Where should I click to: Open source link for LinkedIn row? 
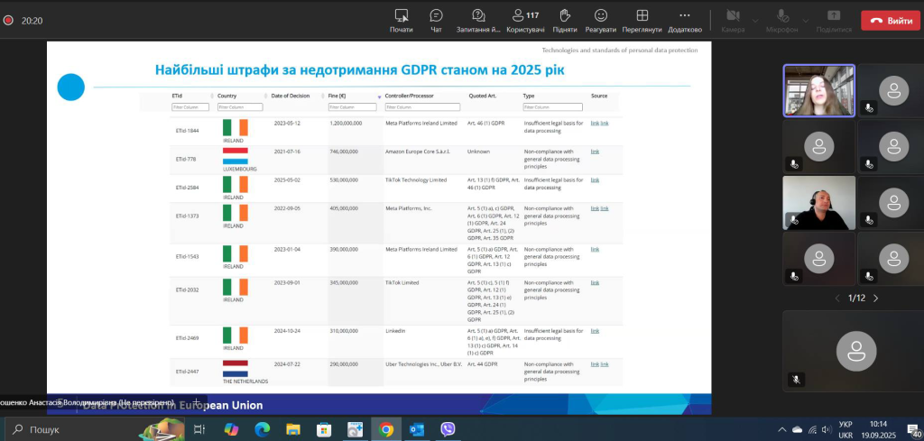pyautogui.click(x=595, y=331)
